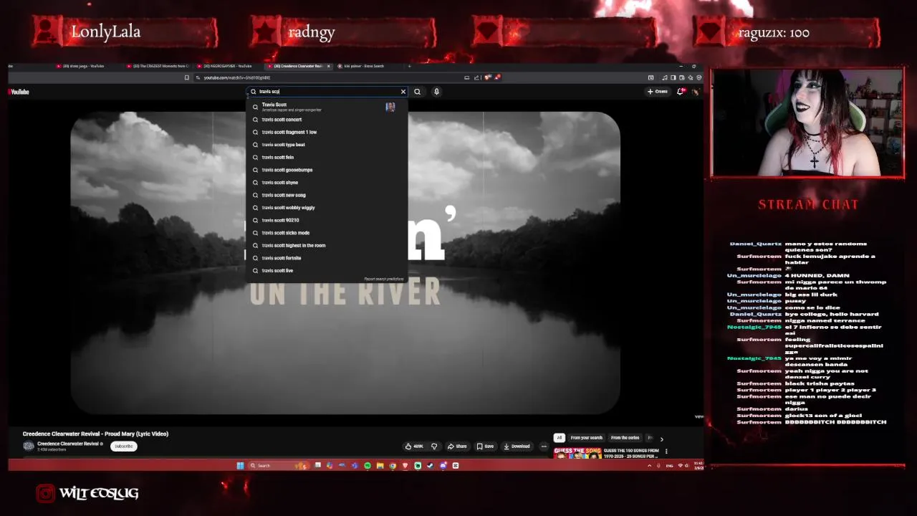Choose suggestion "travis scott fein"

coord(327,157)
